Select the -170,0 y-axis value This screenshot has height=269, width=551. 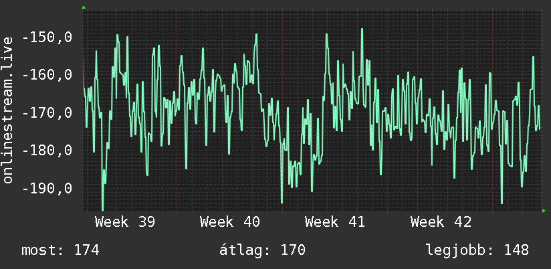[x=47, y=113]
